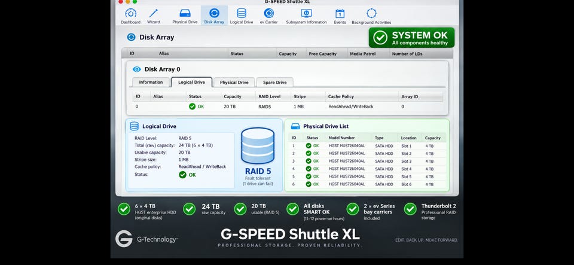
Task: Click the All disks SMART OK text
Action: click(317, 209)
